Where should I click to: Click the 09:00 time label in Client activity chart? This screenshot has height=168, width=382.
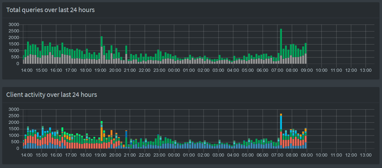coord(307,155)
